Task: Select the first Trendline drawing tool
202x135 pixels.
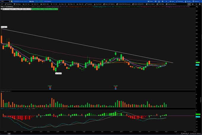Action: (8, 4)
